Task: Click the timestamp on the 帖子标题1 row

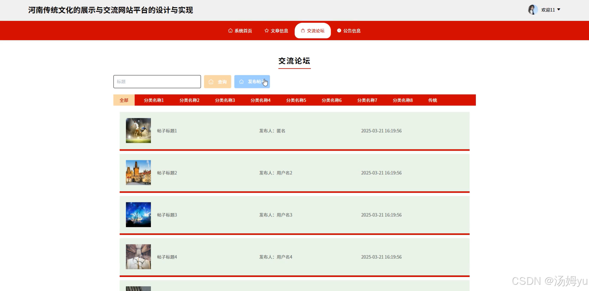Action: 381,131
